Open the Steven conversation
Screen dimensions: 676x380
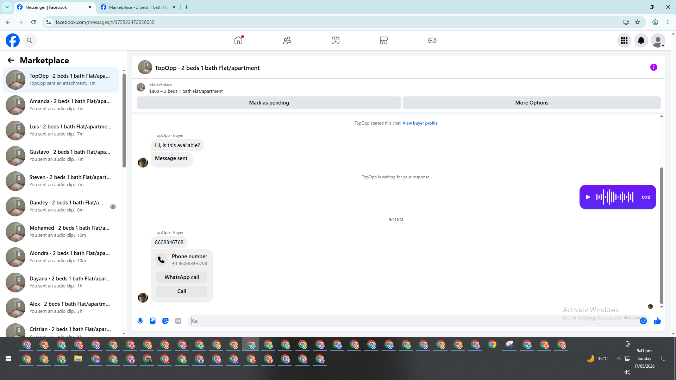[61, 181]
